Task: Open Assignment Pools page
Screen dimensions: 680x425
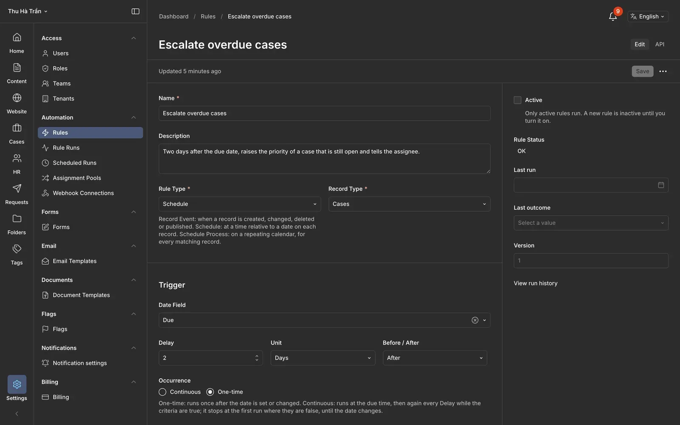Action: [x=90, y=178]
